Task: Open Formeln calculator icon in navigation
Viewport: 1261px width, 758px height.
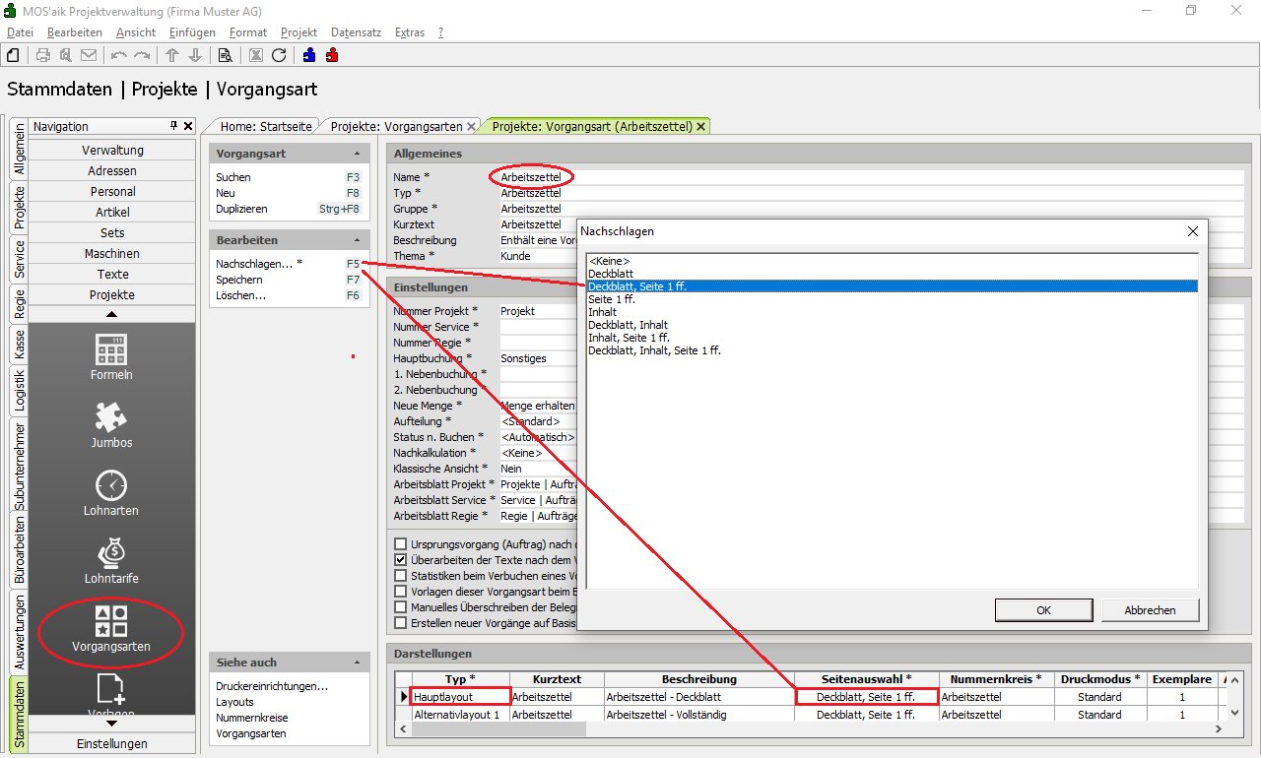Action: pyautogui.click(x=110, y=349)
